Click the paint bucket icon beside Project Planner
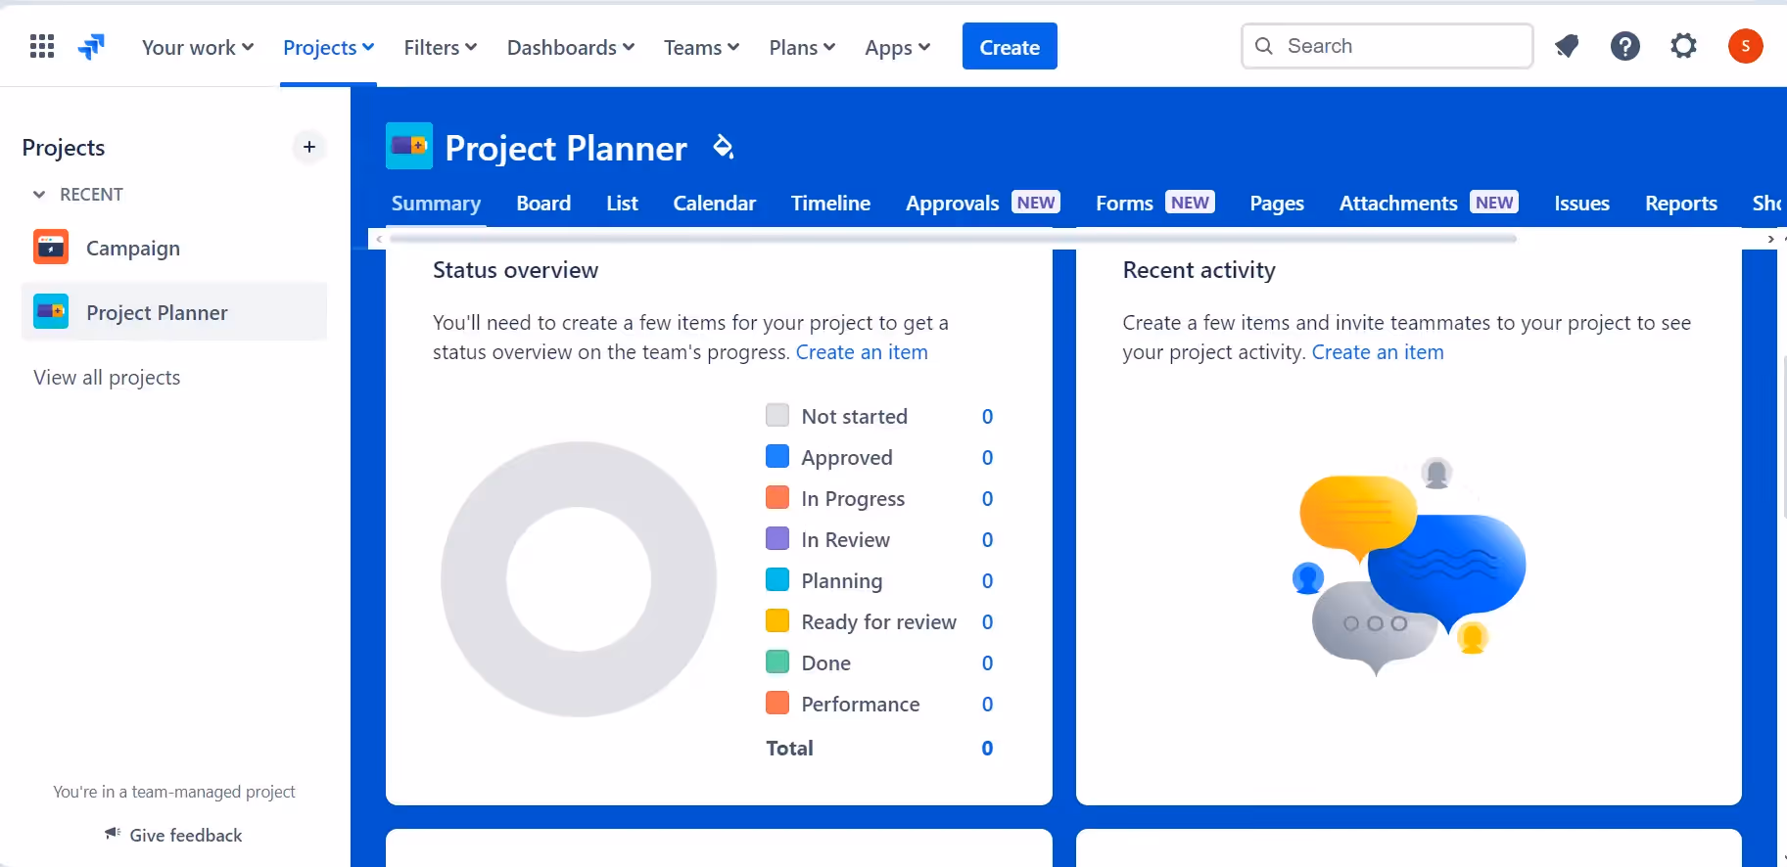This screenshot has width=1787, height=867. tap(723, 147)
